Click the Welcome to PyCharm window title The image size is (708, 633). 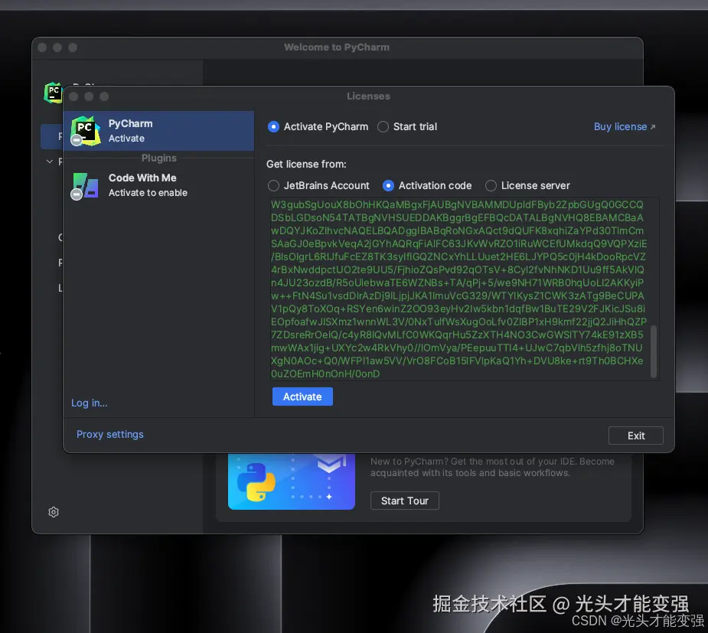click(337, 47)
